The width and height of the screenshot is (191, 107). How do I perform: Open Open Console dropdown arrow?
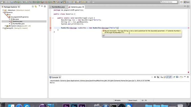tap(183, 77)
